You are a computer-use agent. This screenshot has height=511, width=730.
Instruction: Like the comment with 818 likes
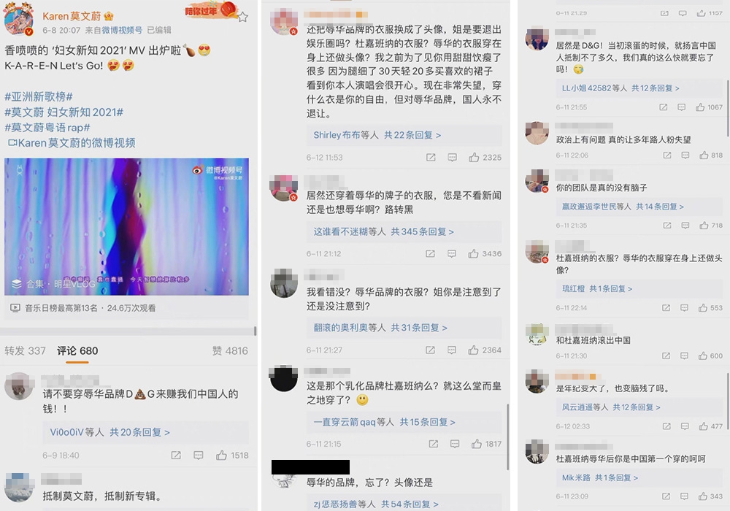tap(711, 155)
